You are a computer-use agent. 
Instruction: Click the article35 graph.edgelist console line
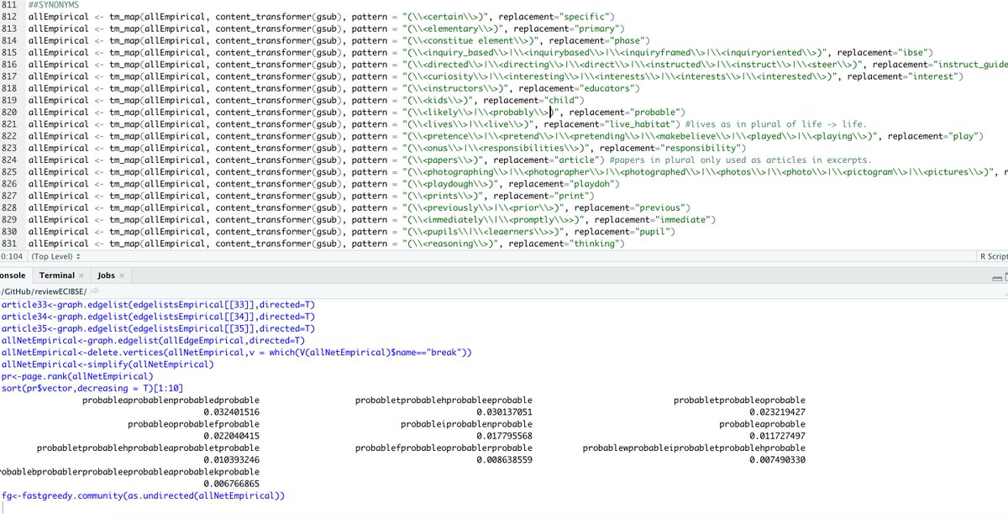coord(158,328)
